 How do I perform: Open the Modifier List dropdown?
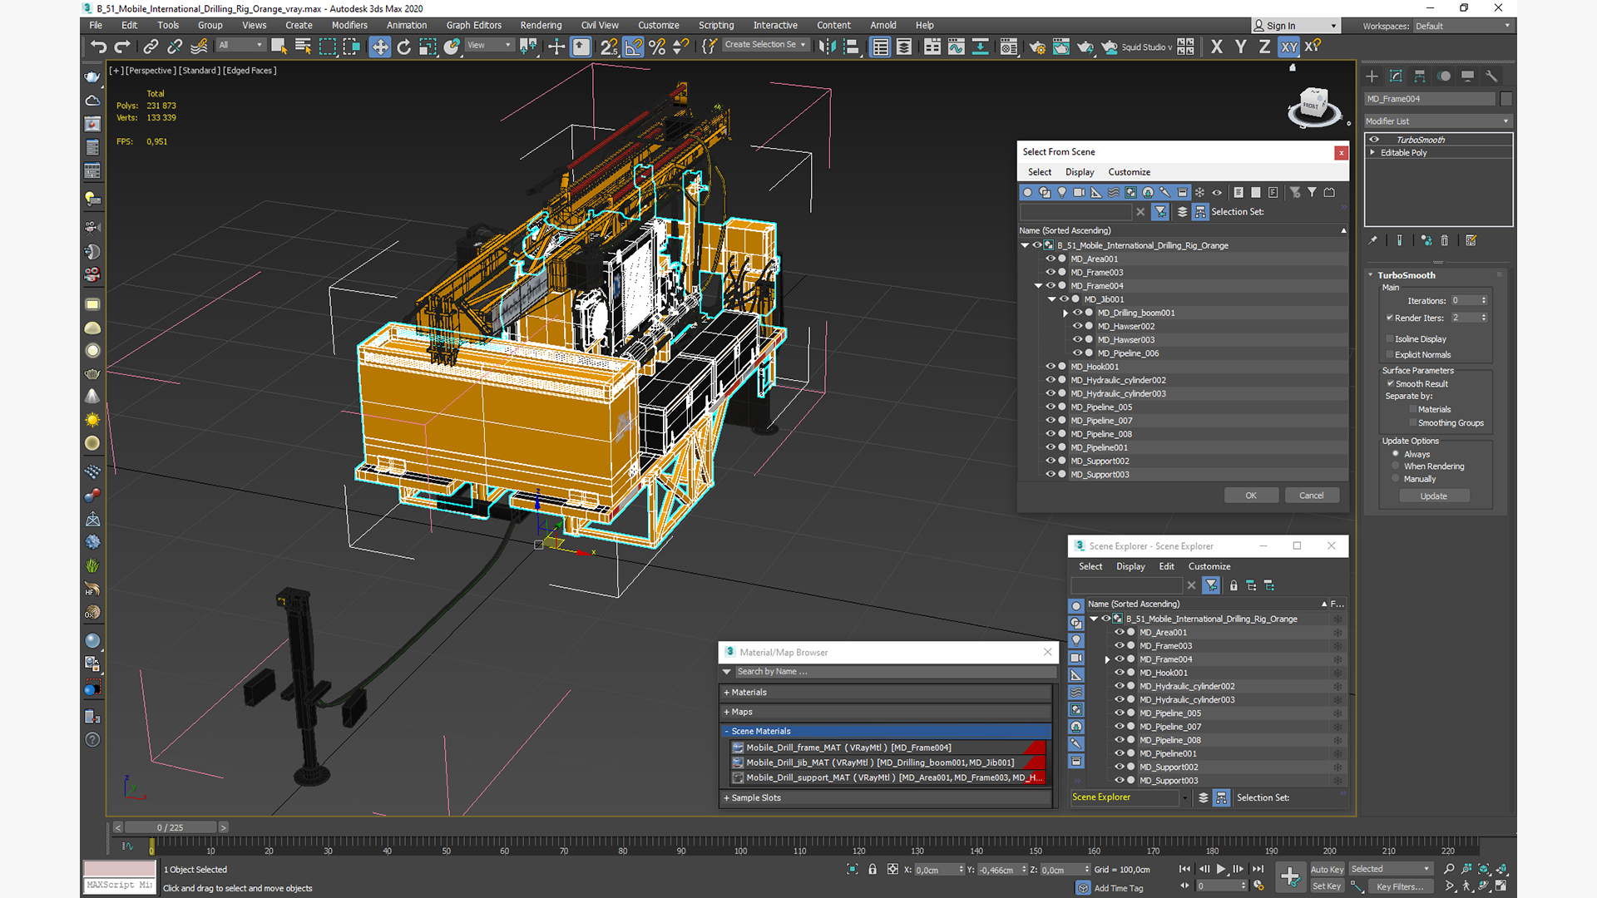pyautogui.click(x=1437, y=121)
